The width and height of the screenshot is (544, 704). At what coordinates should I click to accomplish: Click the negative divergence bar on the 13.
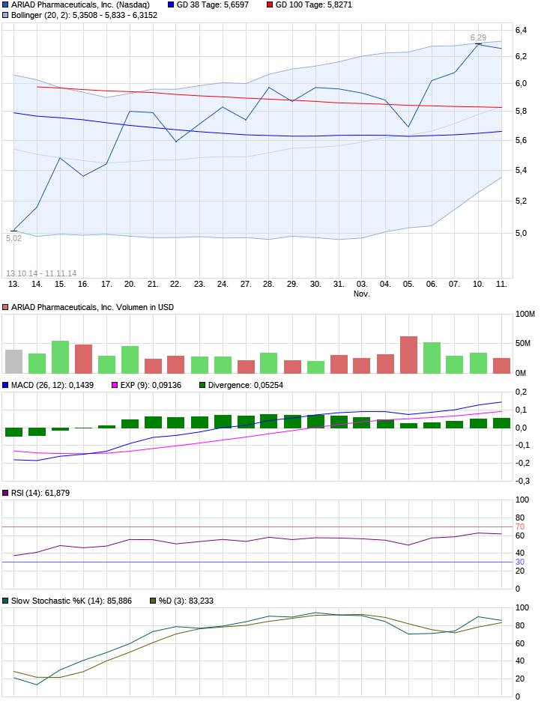14,432
